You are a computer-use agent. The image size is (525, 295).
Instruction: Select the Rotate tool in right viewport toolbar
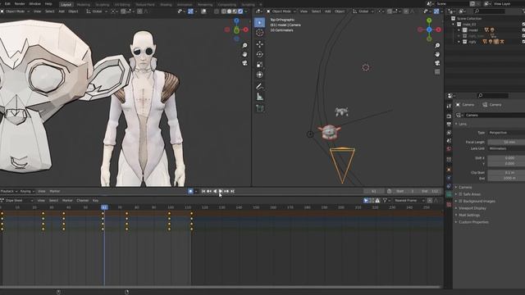point(259,54)
